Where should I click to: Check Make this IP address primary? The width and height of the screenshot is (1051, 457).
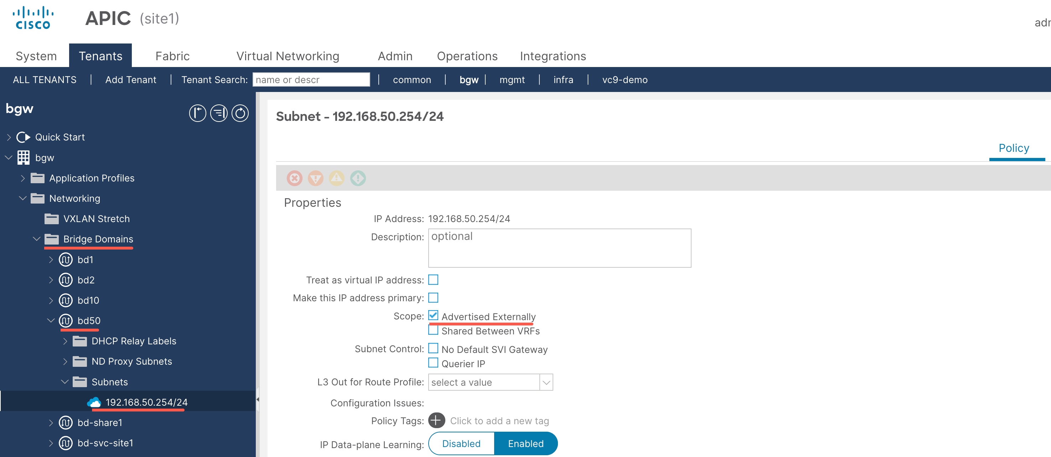click(433, 298)
